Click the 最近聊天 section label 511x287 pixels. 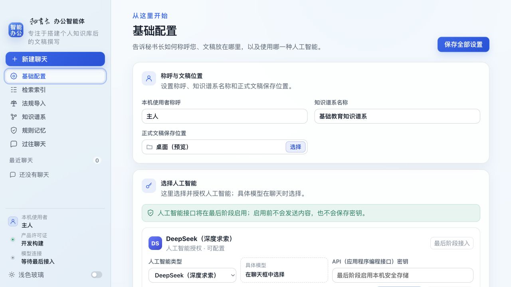tap(21, 160)
